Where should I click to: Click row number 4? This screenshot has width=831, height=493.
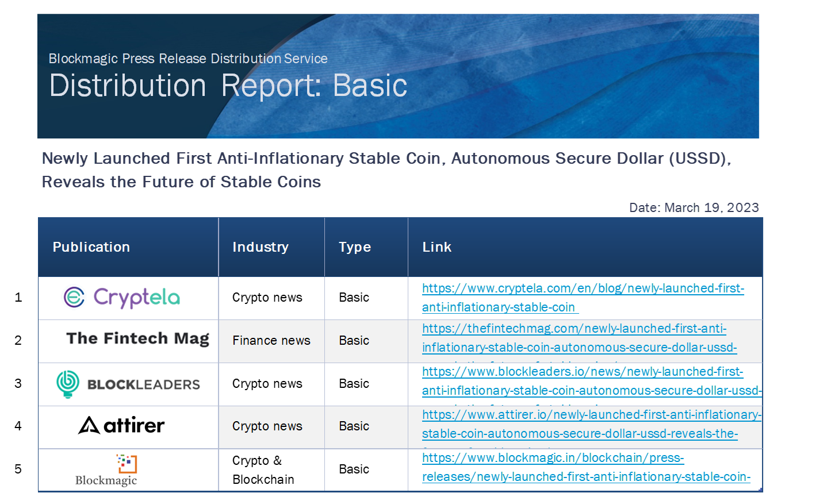(18, 426)
